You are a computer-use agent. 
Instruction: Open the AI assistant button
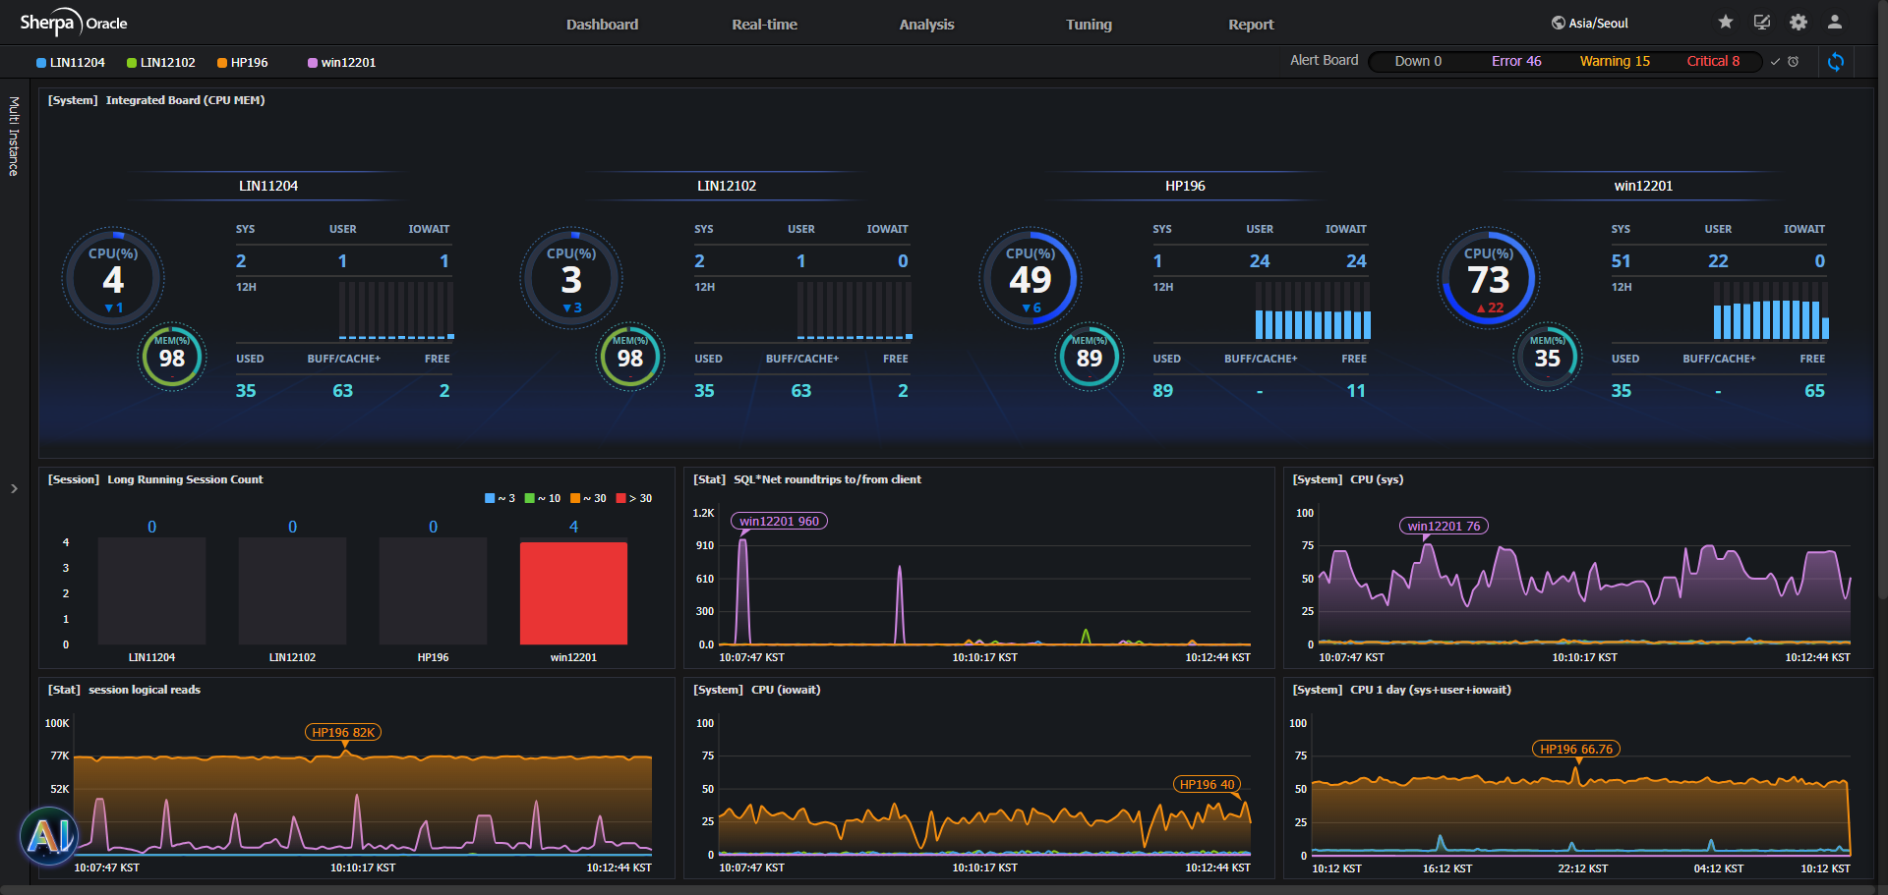(x=49, y=835)
